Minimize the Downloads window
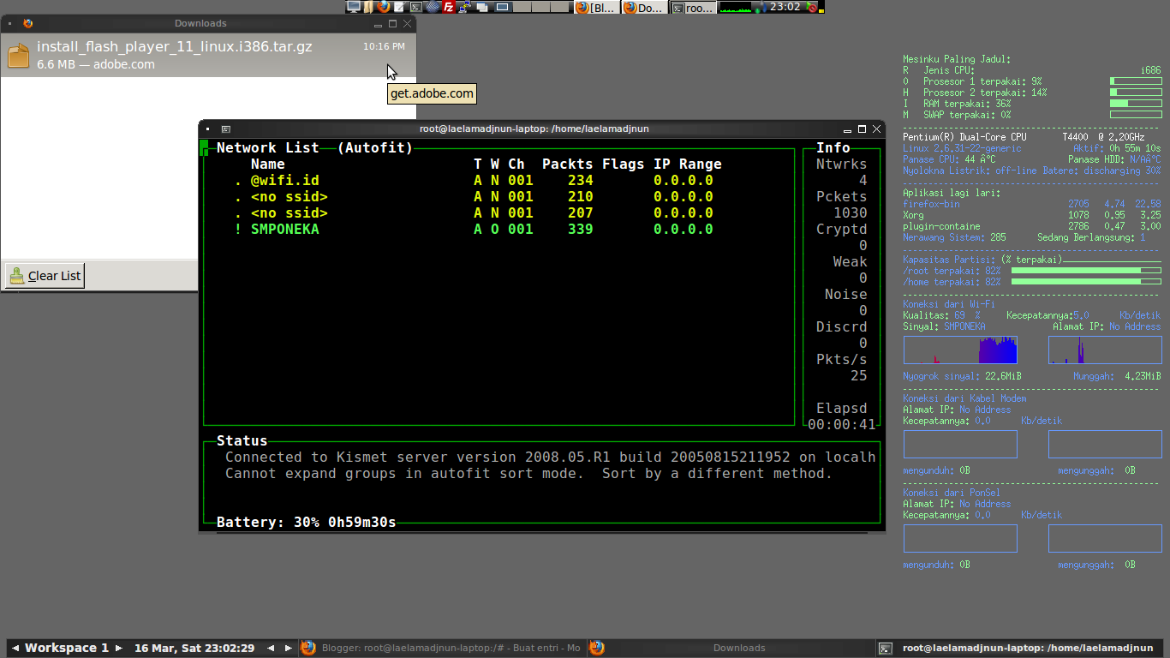 coord(378,24)
